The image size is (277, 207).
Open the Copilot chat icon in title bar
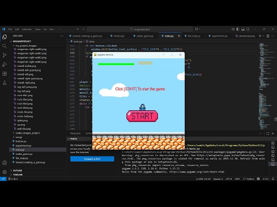(196, 29)
